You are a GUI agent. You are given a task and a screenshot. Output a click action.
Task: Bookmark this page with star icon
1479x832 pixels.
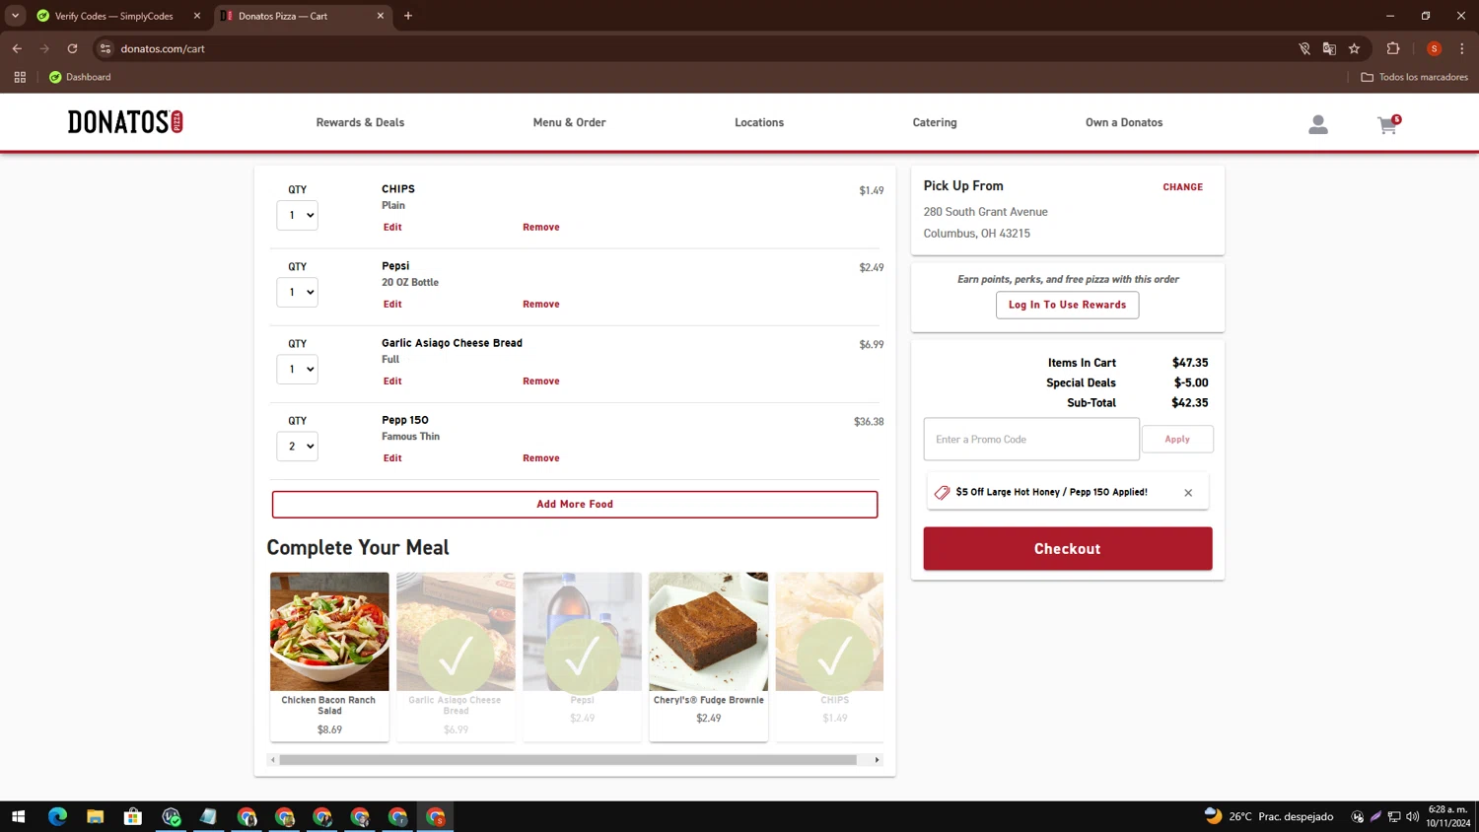[1355, 48]
